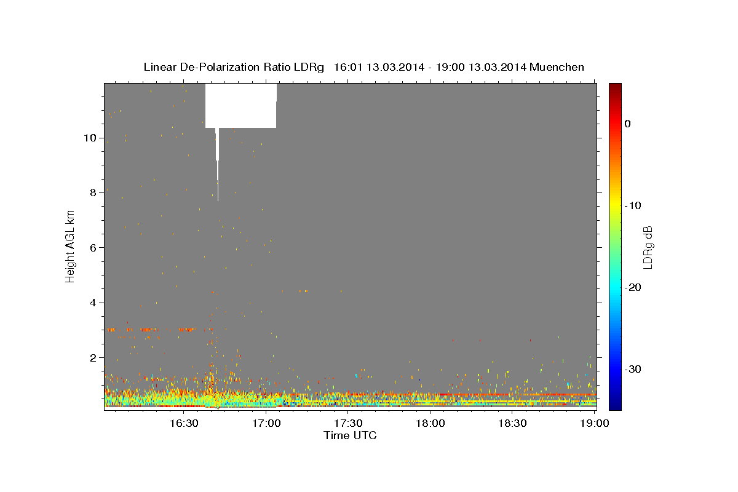Image resolution: width=738 pixels, height=492 pixels.
Task: Click the plot title 'Linear De-Polarization Ratio LDRg'
Action: pos(234,67)
